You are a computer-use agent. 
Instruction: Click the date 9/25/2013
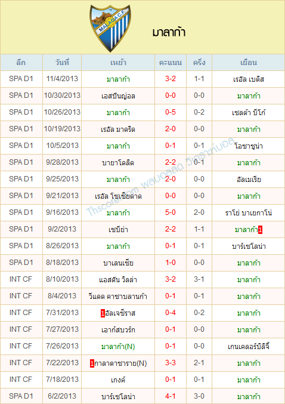click(x=62, y=179)
